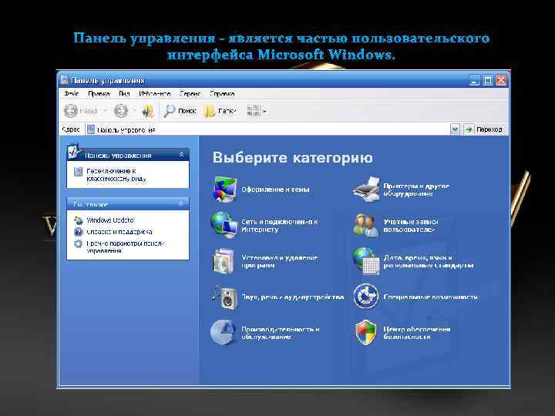The image size is (555, 416).
Task: Open the Избранное menu
Action: pyautogui.click(x=155, y=94)
